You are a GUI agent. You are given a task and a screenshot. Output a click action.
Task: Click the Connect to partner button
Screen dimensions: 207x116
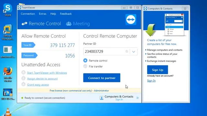pos(102,78)
